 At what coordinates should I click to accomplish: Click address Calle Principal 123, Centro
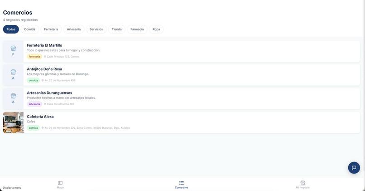pyautogui.click(x=63, y=57)
